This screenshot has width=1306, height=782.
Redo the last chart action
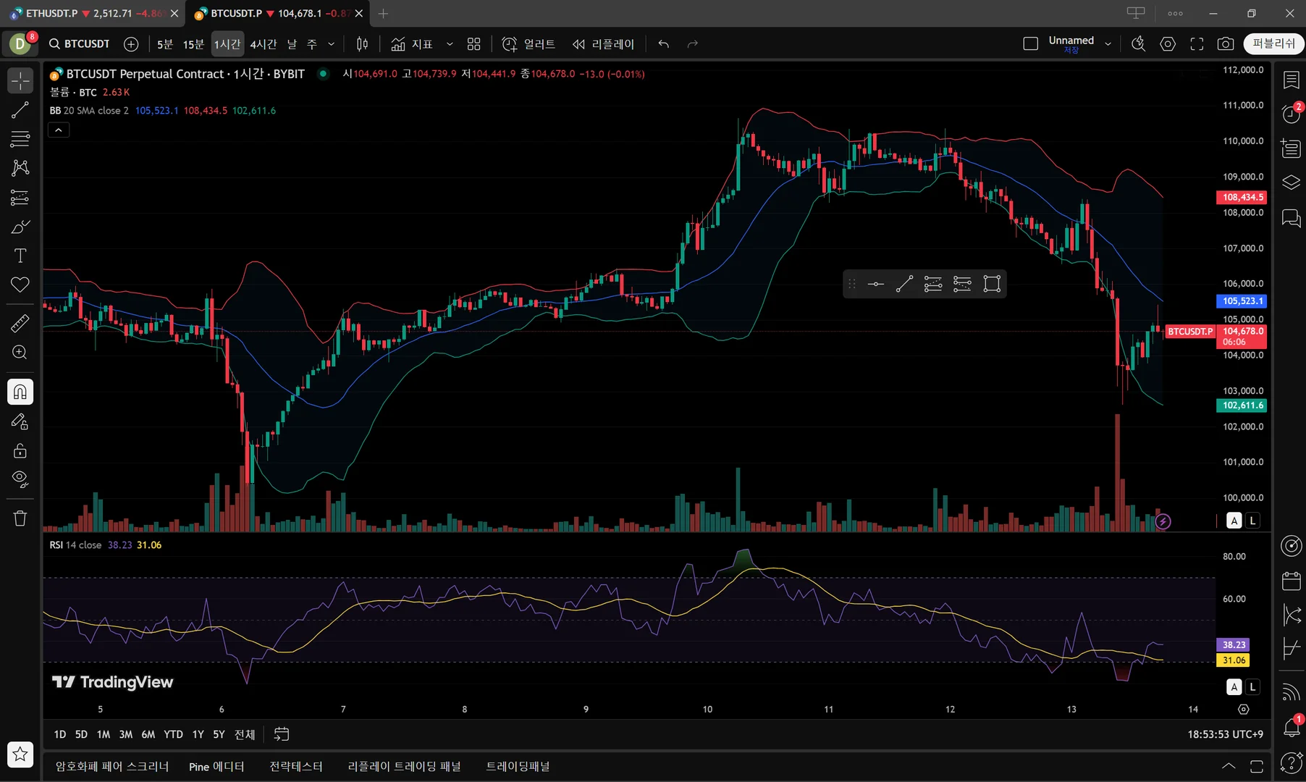click(x=693, y=44)
